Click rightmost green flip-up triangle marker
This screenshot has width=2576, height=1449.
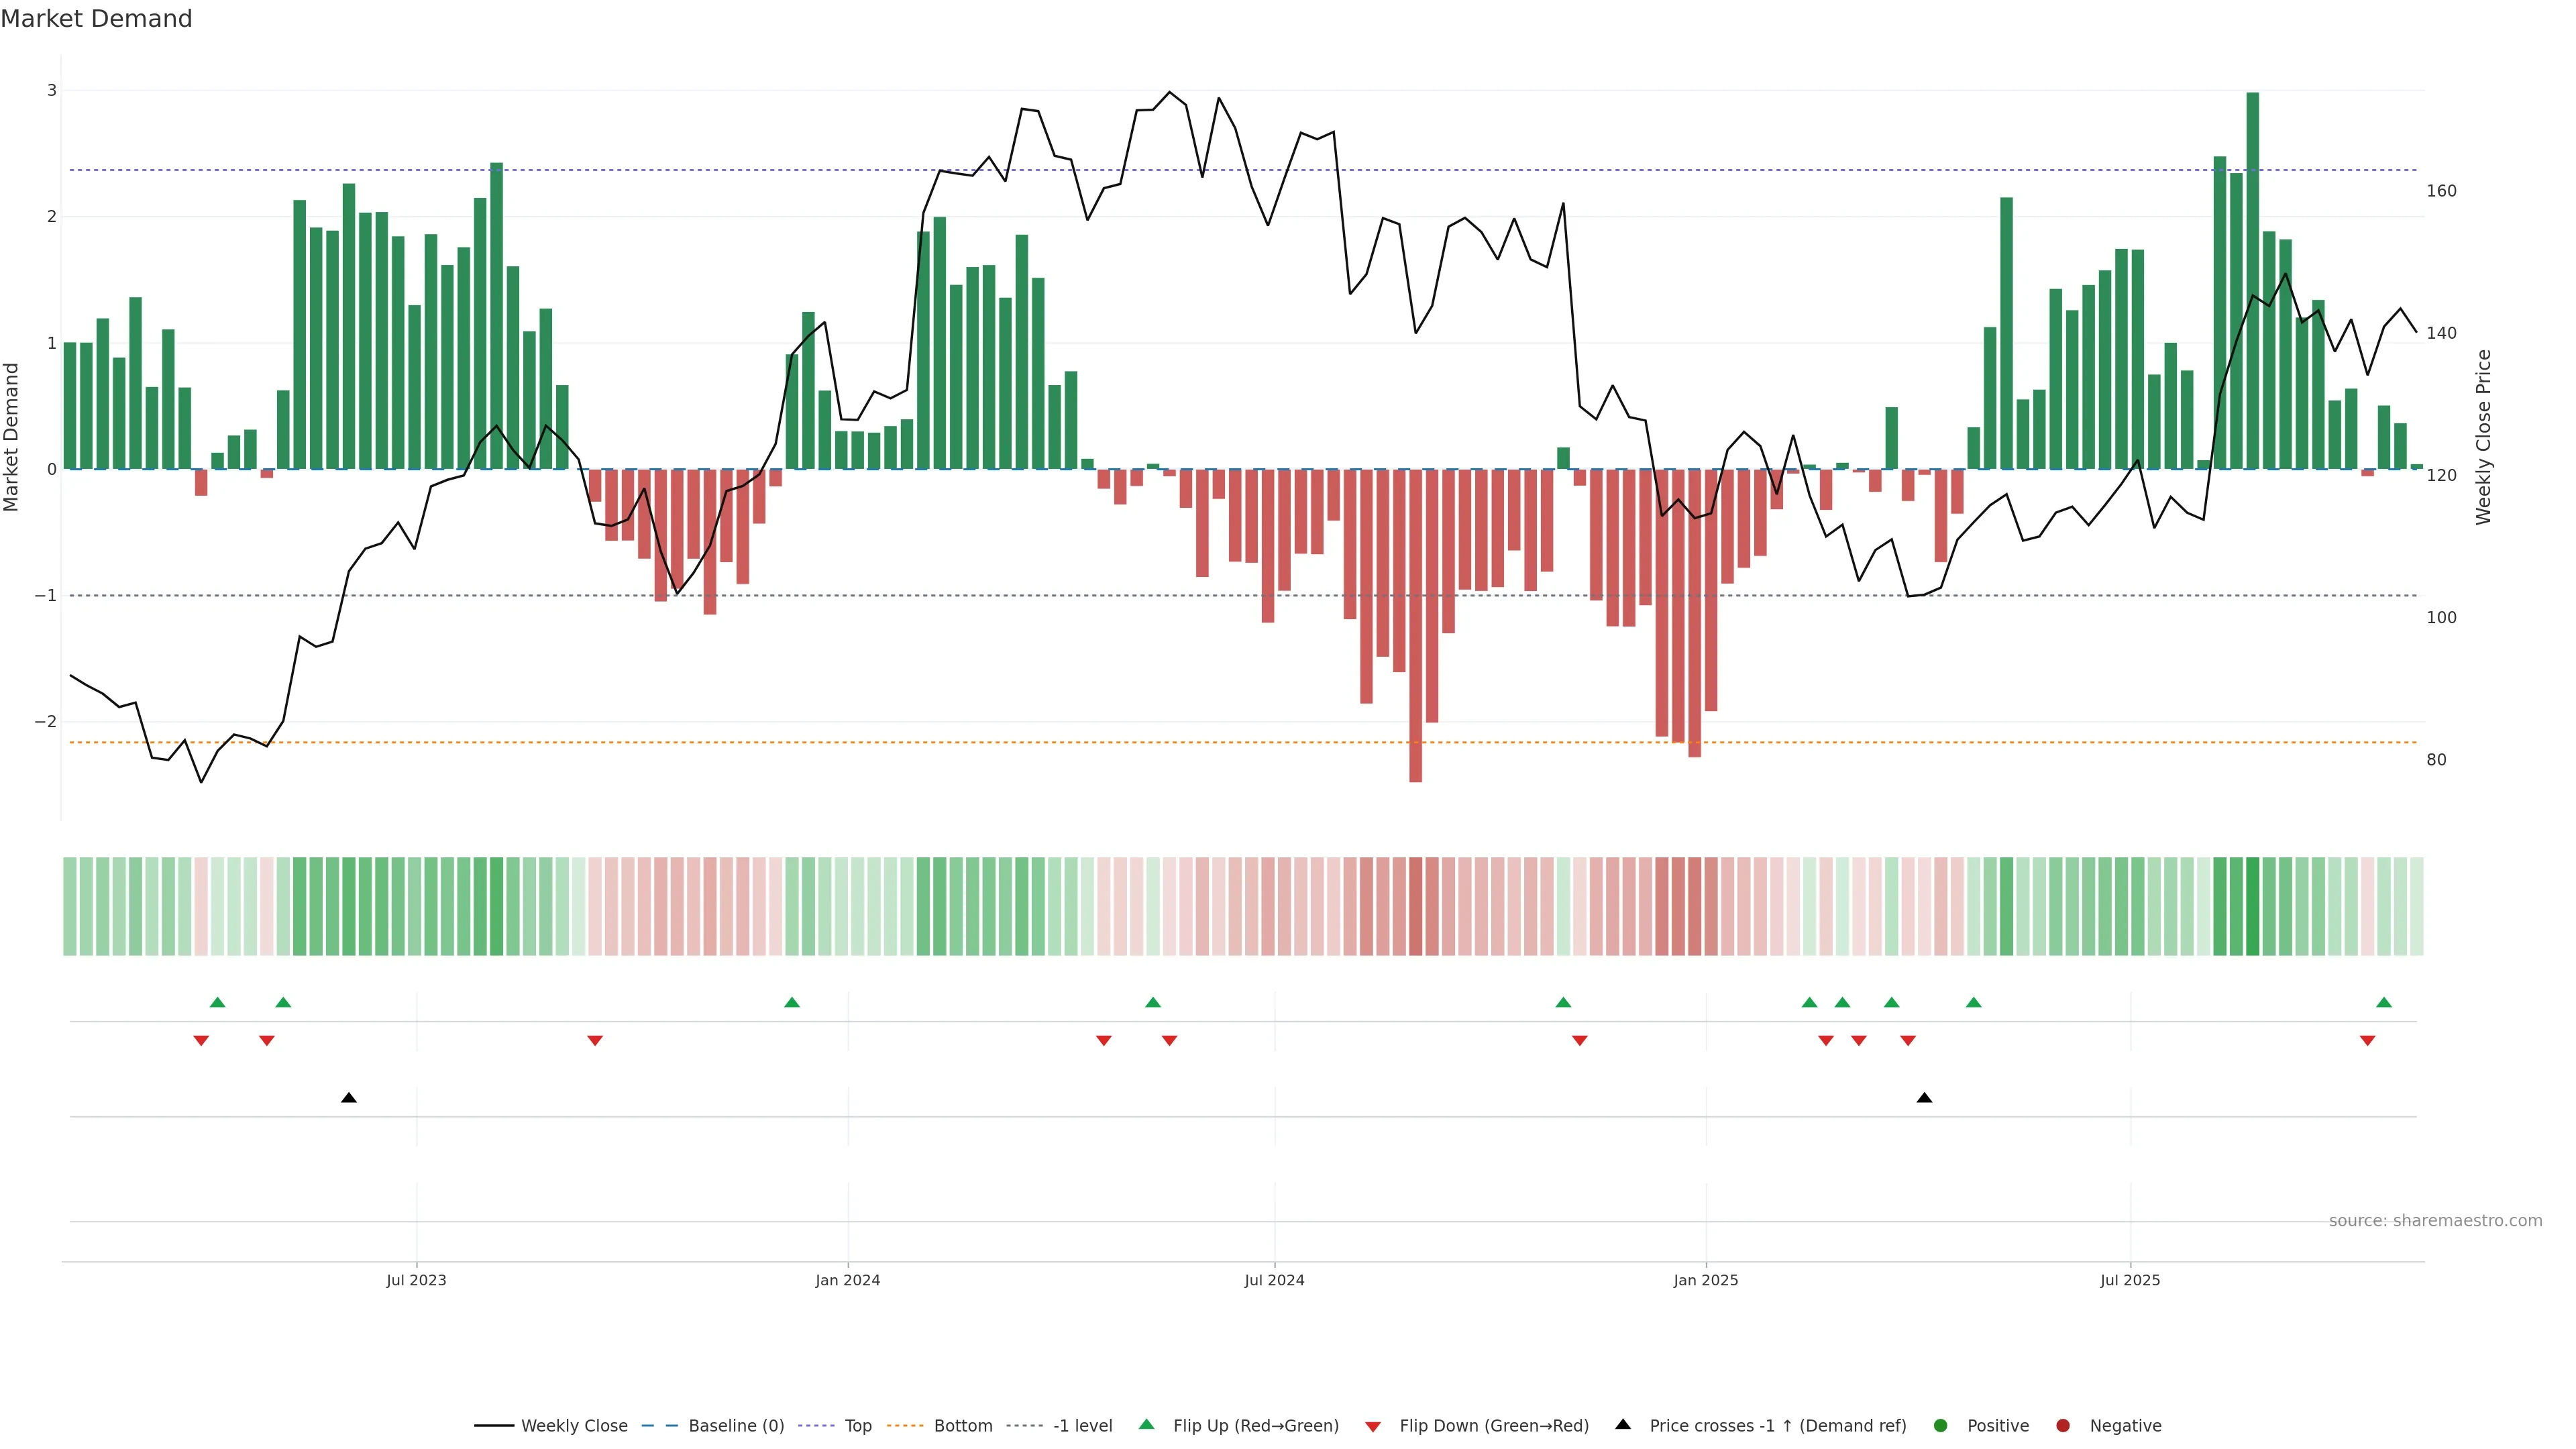[2384, 1003]
